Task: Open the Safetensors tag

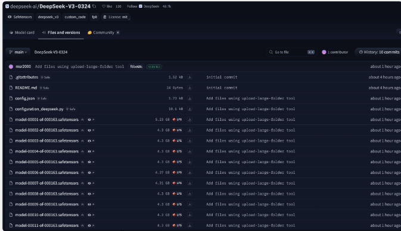Action: pyautogui.click(x=20, y=17)
